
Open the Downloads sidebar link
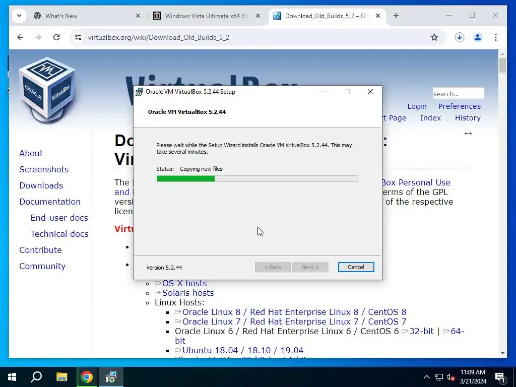coord(41,185)
